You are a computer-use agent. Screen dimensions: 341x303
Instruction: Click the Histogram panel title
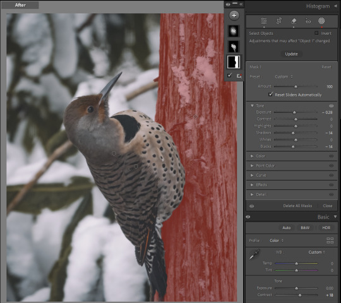[x=318, y=6]
